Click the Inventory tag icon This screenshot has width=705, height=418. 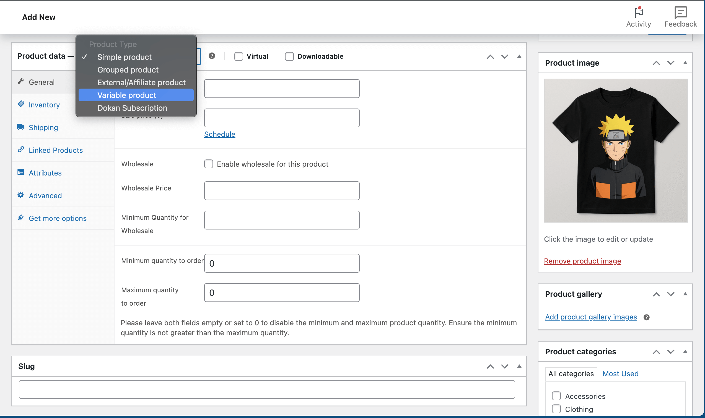[20, 104]
